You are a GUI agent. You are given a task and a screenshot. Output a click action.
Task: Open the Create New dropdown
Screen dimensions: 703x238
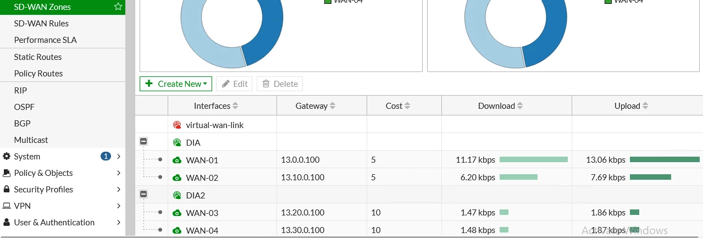click(176, 84)
